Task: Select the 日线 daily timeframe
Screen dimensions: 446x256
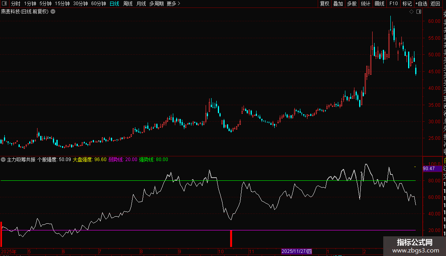Action: pyautogui.click(x=114, y=4)
